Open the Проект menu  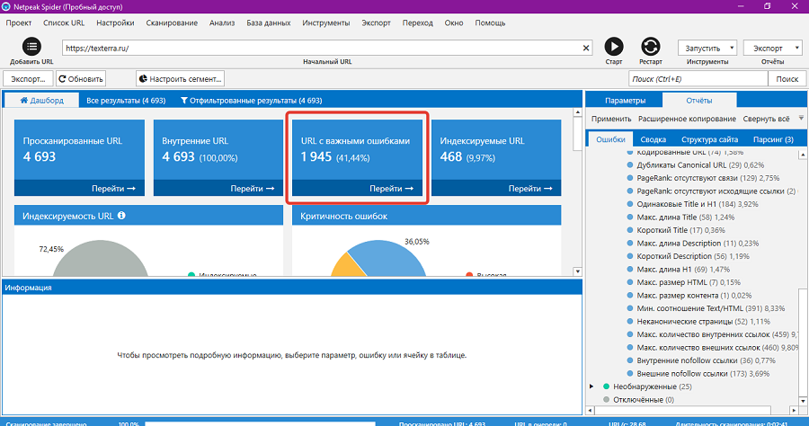click(x=19, y=22)
